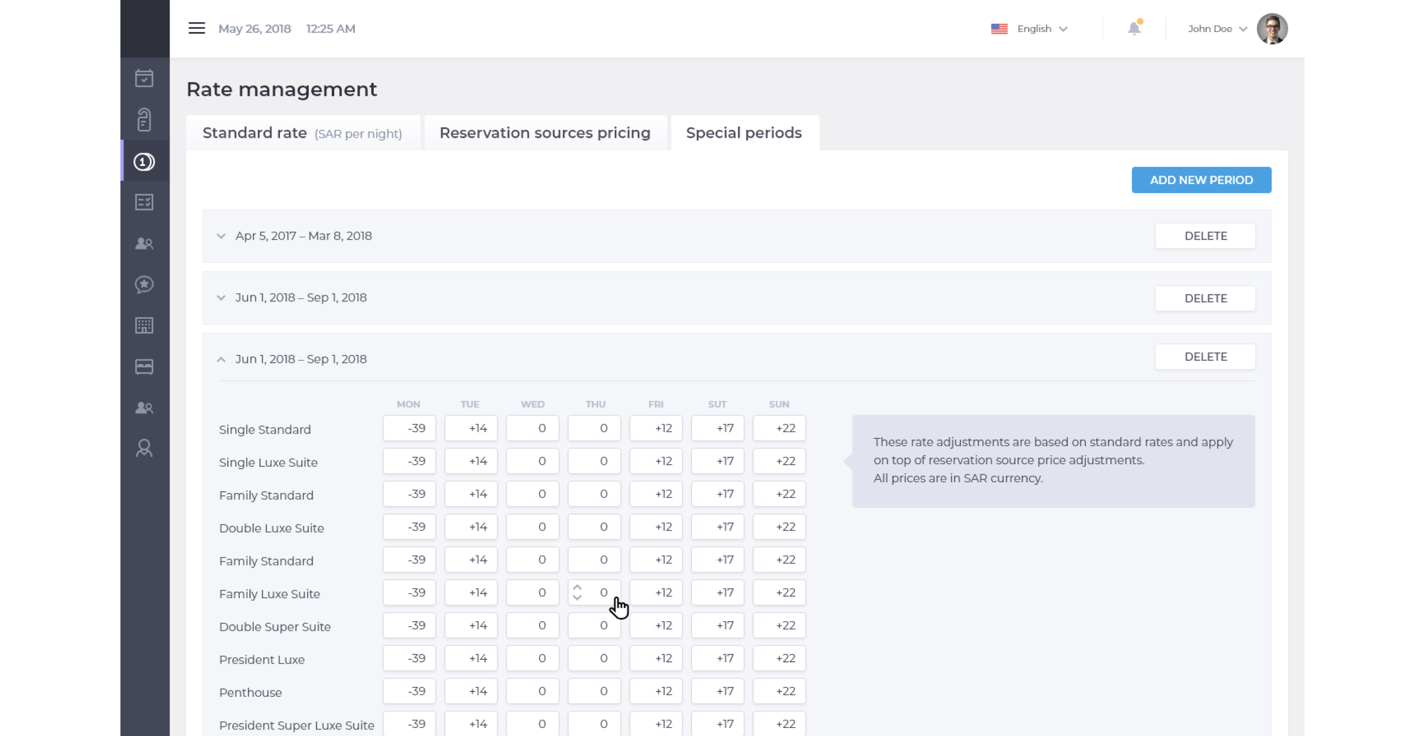
Task: Click the May 26, 2018 date text
Action: pyautogui.click(x=254, y=29)
